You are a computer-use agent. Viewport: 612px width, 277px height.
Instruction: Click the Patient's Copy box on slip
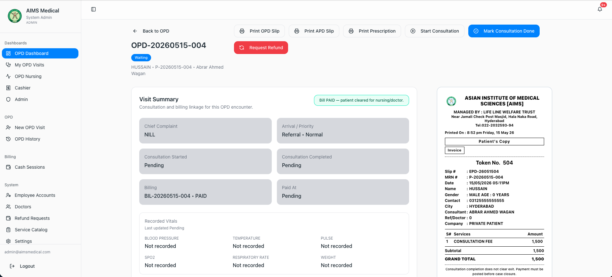pos(494,142)
